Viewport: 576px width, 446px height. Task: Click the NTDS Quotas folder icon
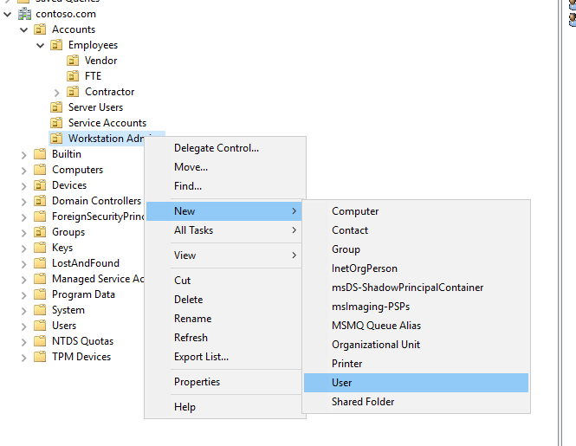(40, 341)
